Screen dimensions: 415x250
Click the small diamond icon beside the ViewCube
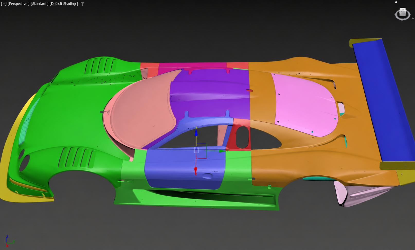[x=413, y=18]
